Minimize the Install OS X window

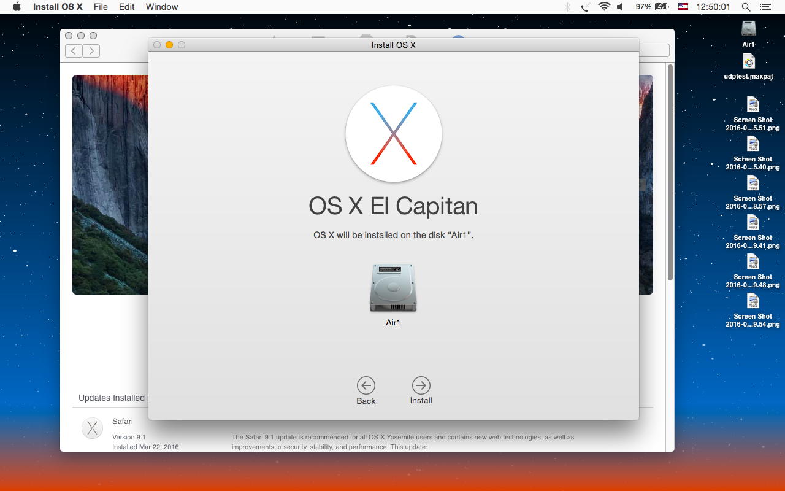169,45
